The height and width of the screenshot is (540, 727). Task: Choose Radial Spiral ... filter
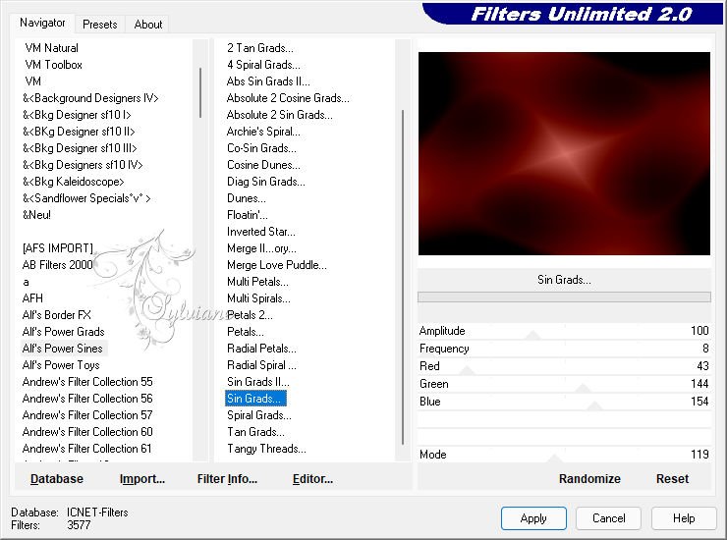[261, 365]
